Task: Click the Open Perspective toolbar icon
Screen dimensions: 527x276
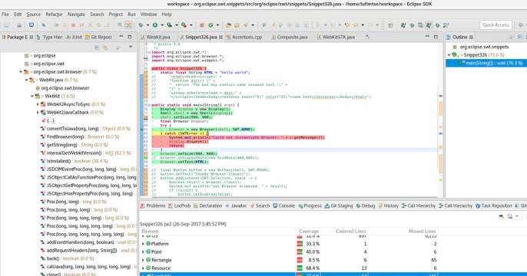Action: tap(390, 25)
